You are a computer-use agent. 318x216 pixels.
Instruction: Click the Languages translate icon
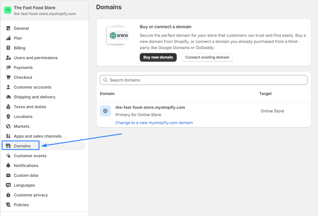(8, 185)
